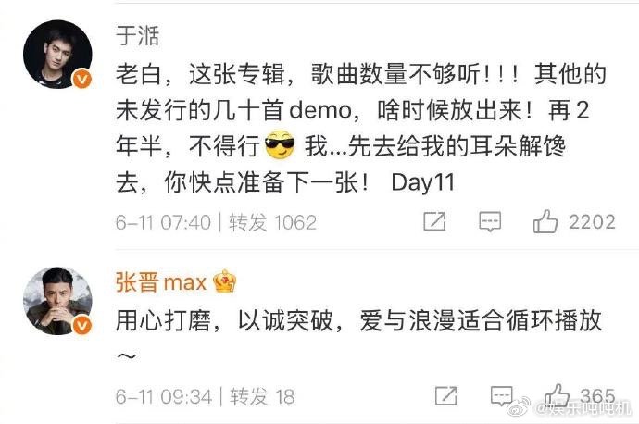The image size is (639, 424).
Task: Click the 6-11 09:34 timestamp
Action: [x=164, y=397]
